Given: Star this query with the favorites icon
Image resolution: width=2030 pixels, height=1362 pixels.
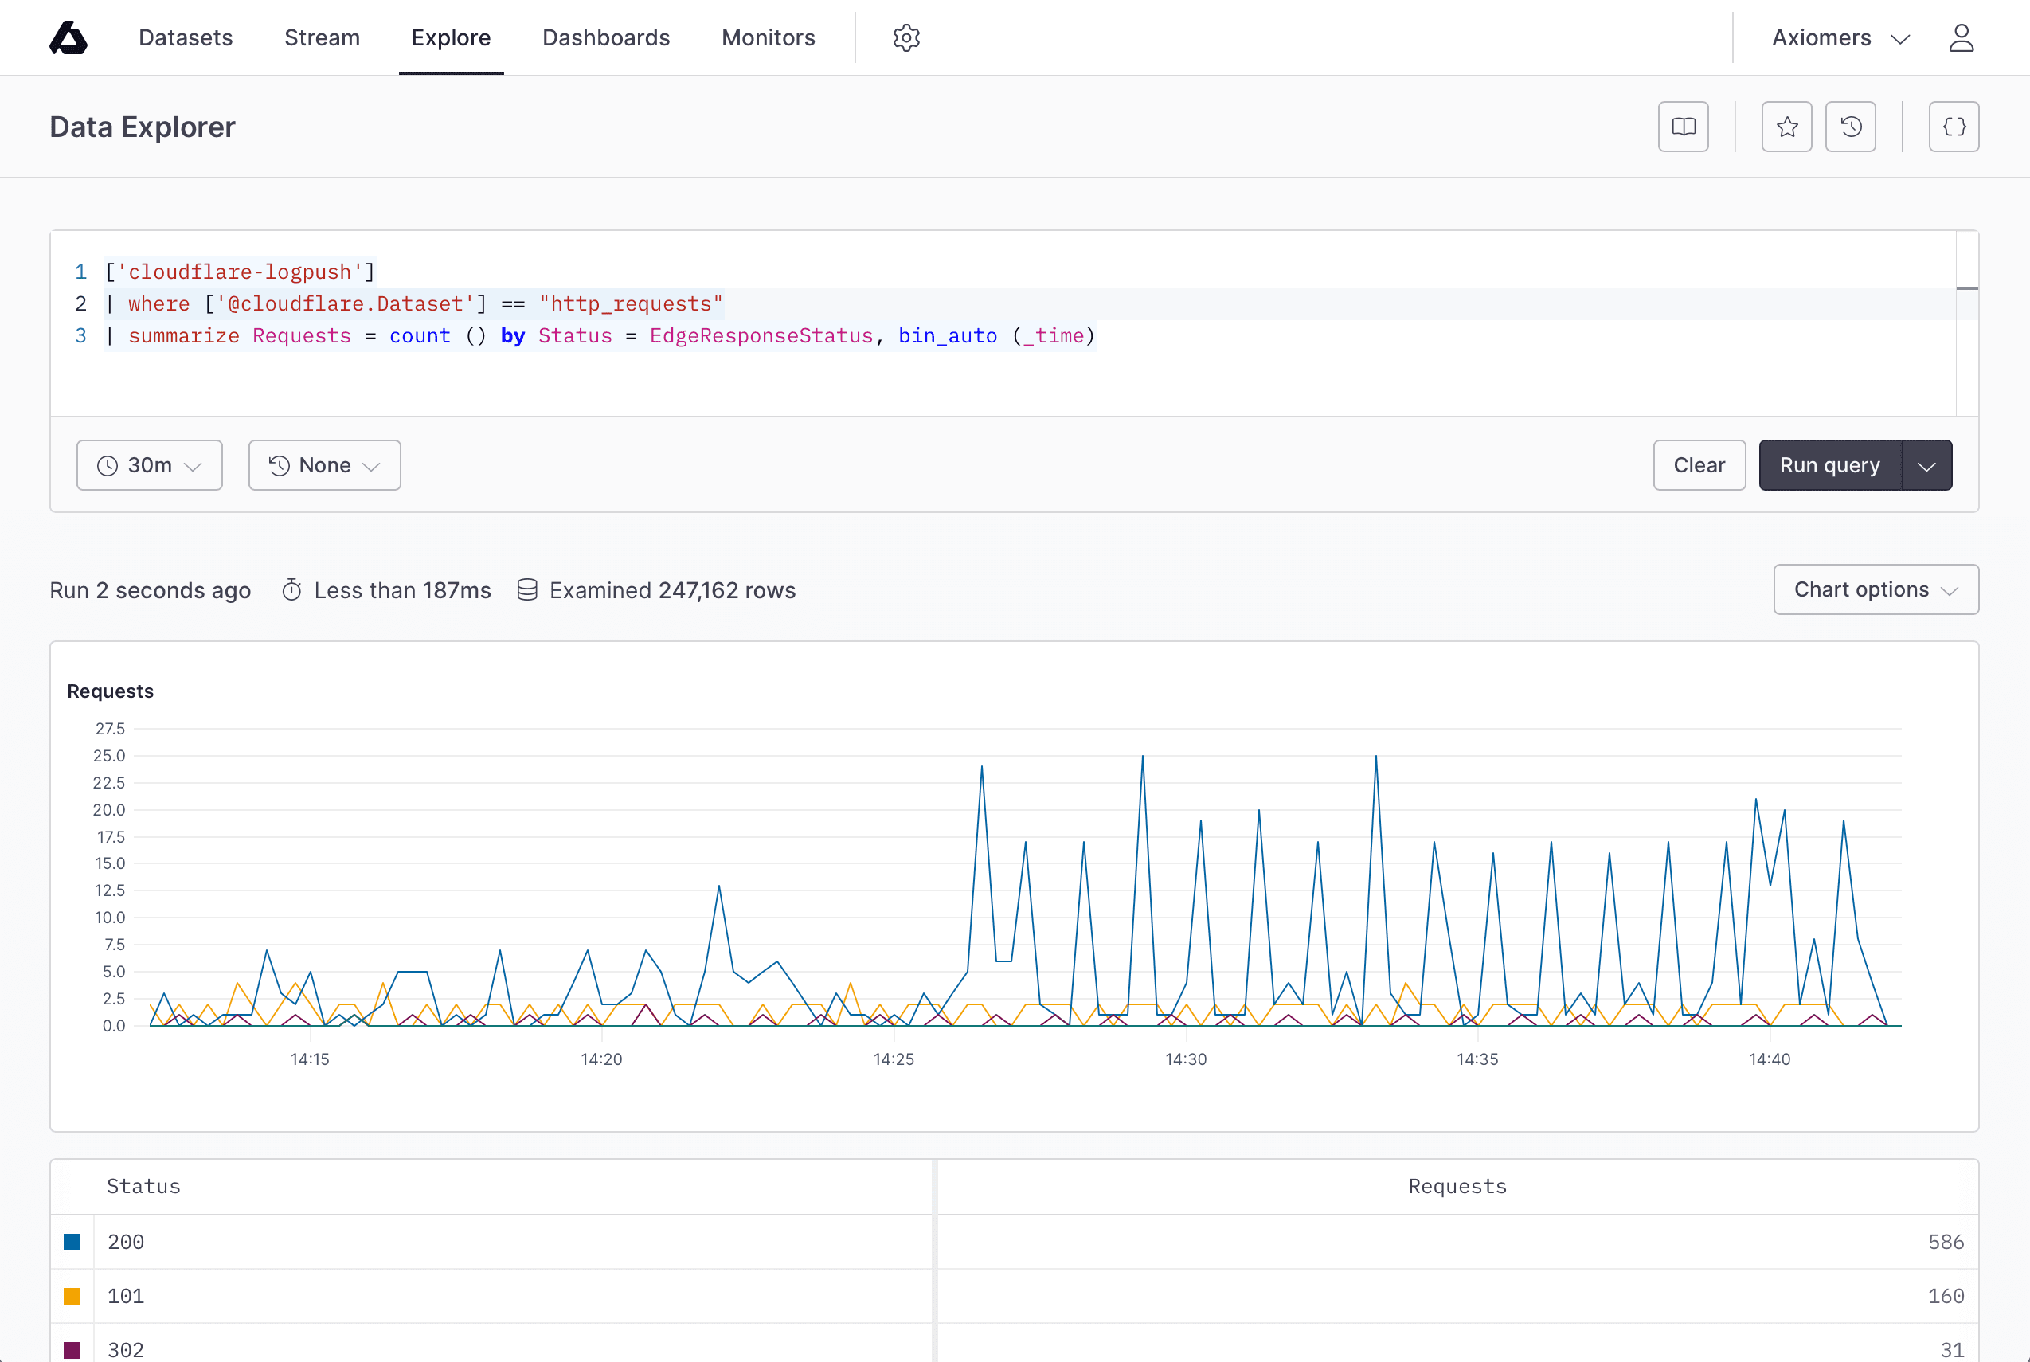Looking at the screenshot, I should (x=1786, y=127).
